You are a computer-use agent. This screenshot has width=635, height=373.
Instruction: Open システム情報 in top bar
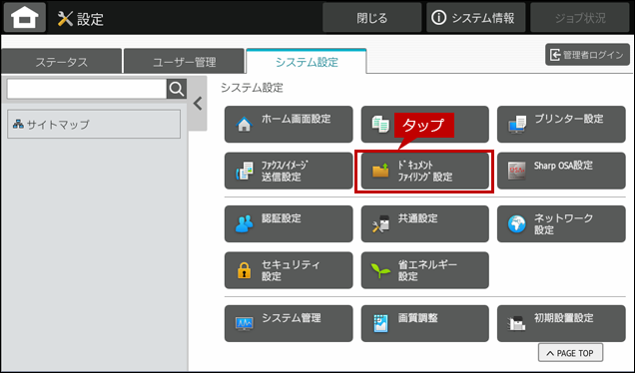[x=475, y=18]
